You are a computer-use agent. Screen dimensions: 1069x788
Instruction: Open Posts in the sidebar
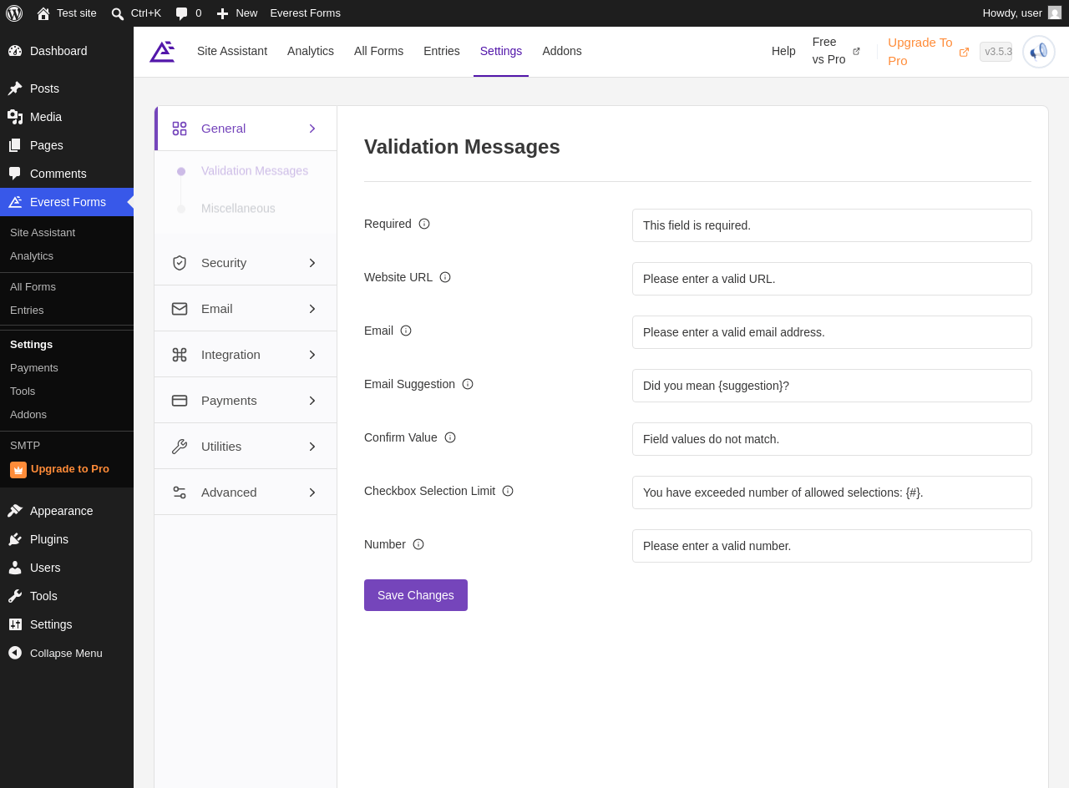pos(67,88)
